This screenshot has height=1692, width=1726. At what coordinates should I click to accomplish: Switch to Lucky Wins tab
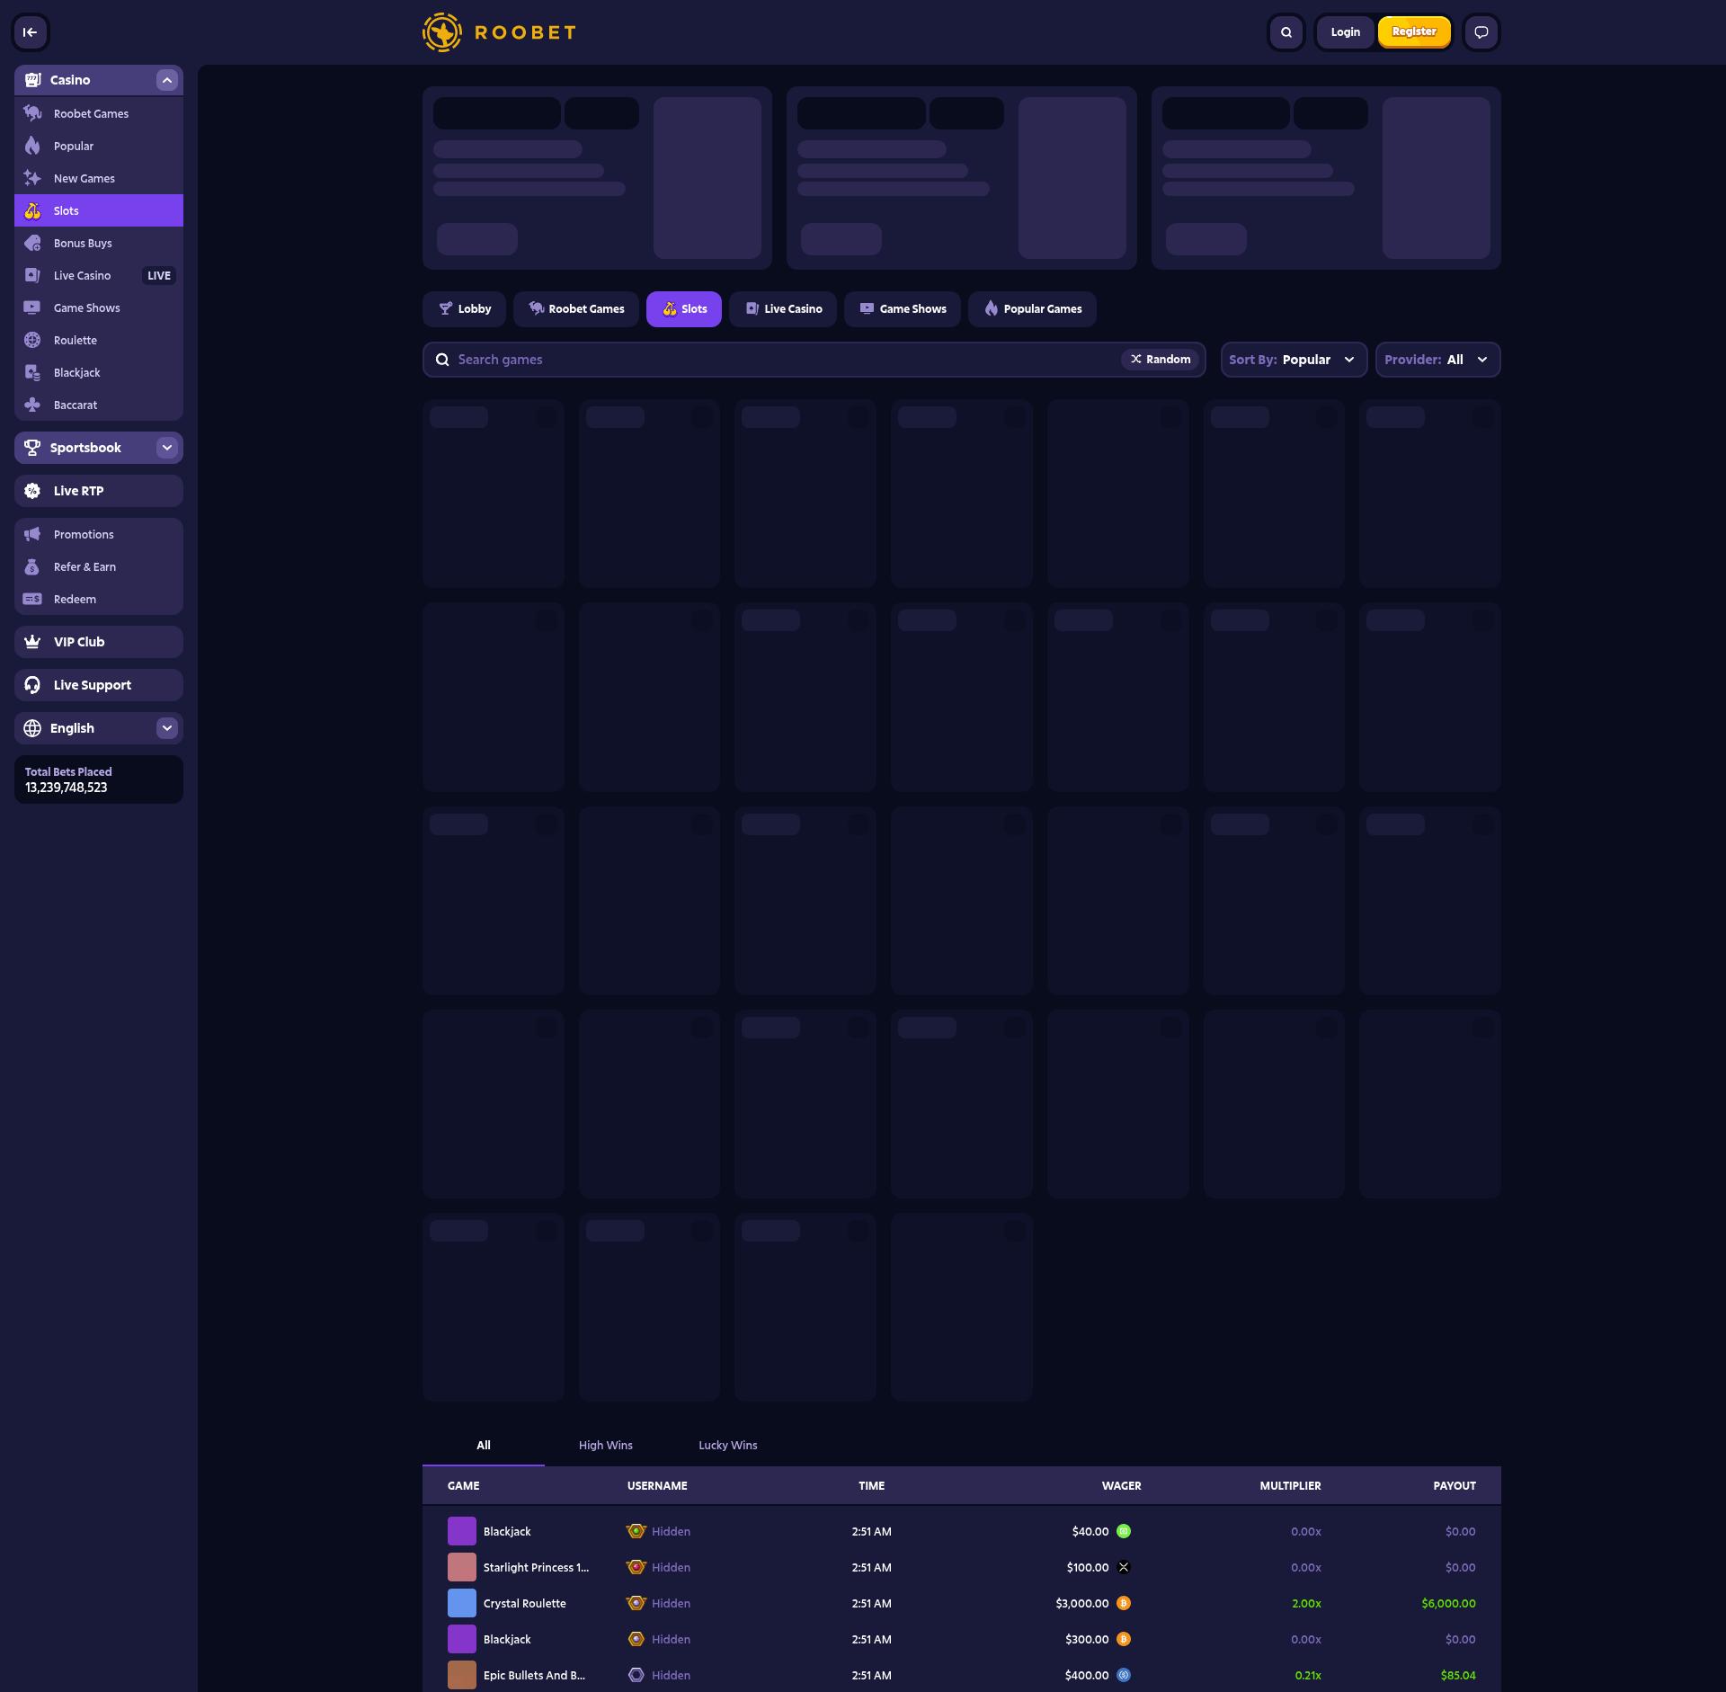(727, 1445)
